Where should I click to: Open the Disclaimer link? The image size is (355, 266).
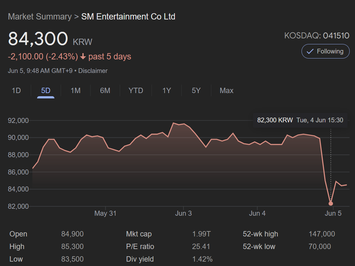click(93, 71)
